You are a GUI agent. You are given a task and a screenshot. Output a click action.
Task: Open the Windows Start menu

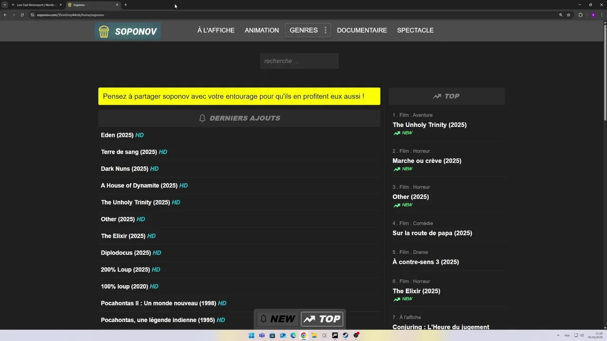(x=251, y=335)
